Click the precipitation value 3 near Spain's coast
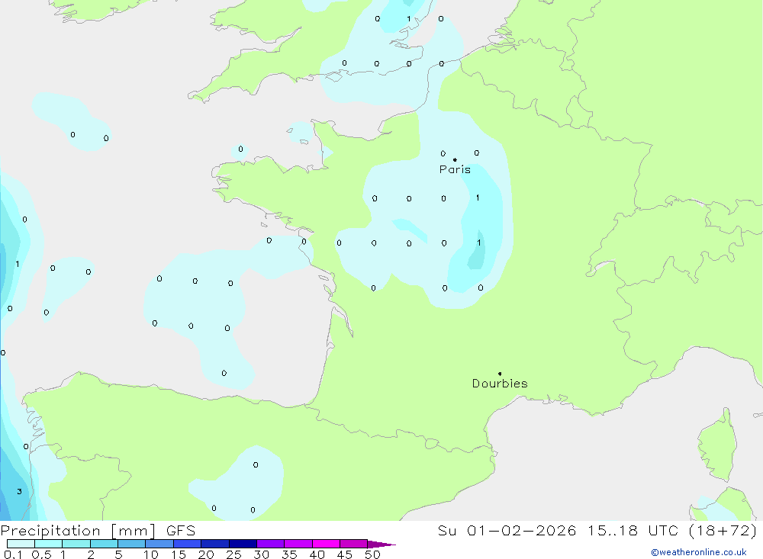 (x=20, y=491)
